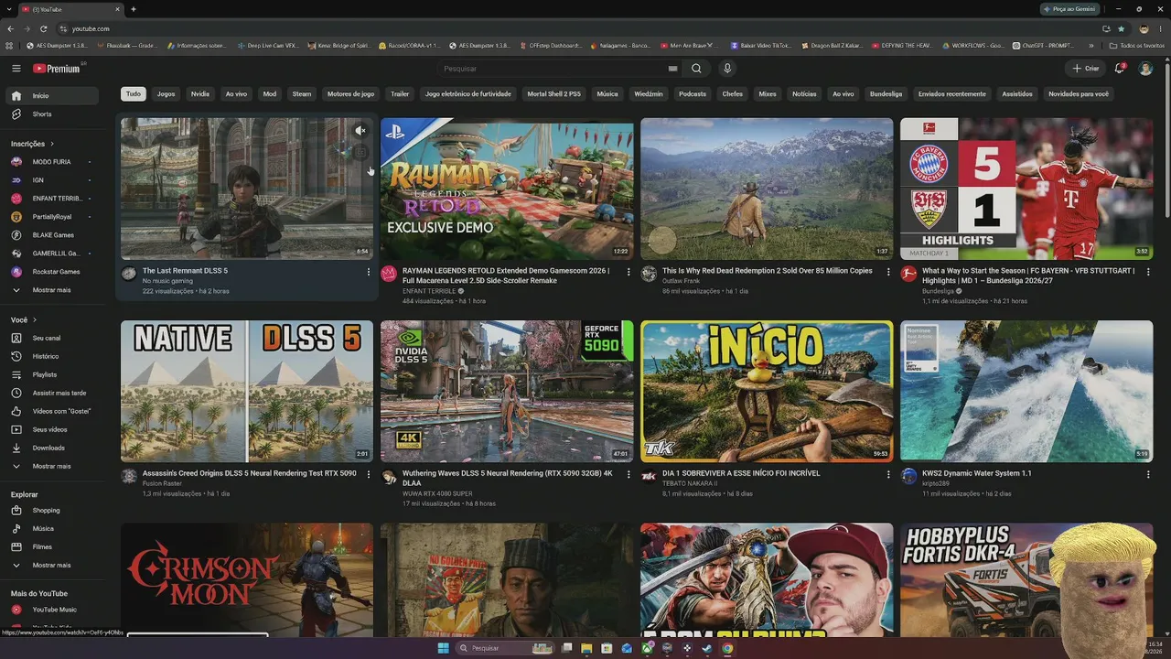The width and height of the screenshot is (1171, 659).
Task: Open the on-screen keyboard icon in search box
Action: (672, 69)
